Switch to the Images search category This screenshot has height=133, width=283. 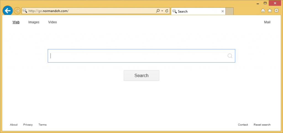point(34,22)
